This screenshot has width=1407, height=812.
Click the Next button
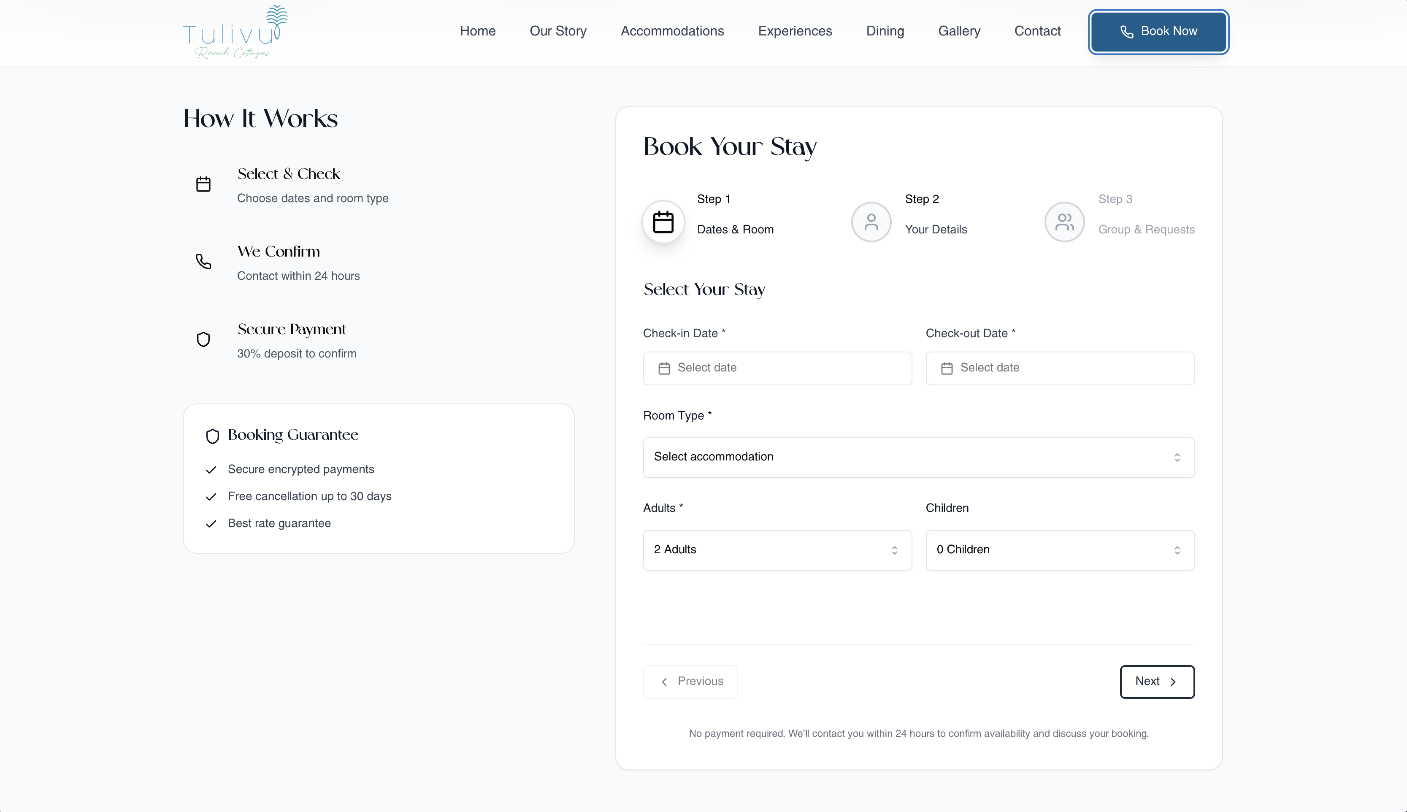pyautogui.click(x=1157, y=682)
